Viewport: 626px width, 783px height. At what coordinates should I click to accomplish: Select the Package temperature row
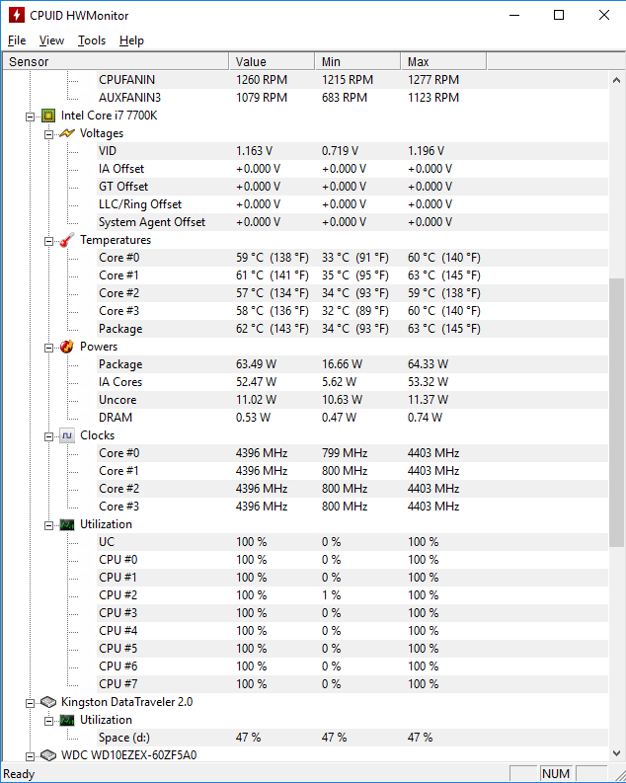(x=120, y=329)
